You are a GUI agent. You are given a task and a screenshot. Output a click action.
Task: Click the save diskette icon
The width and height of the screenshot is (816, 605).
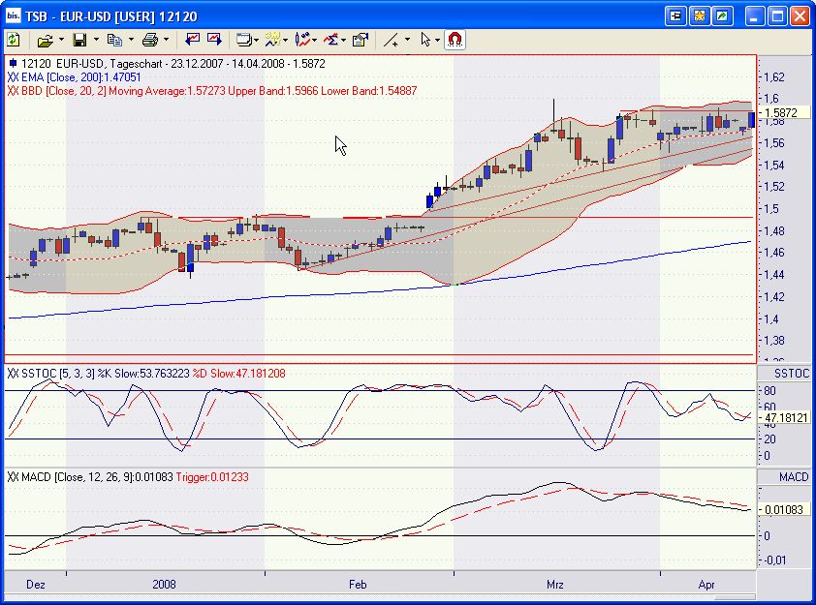pyautogui.click(x=79, y=40)
